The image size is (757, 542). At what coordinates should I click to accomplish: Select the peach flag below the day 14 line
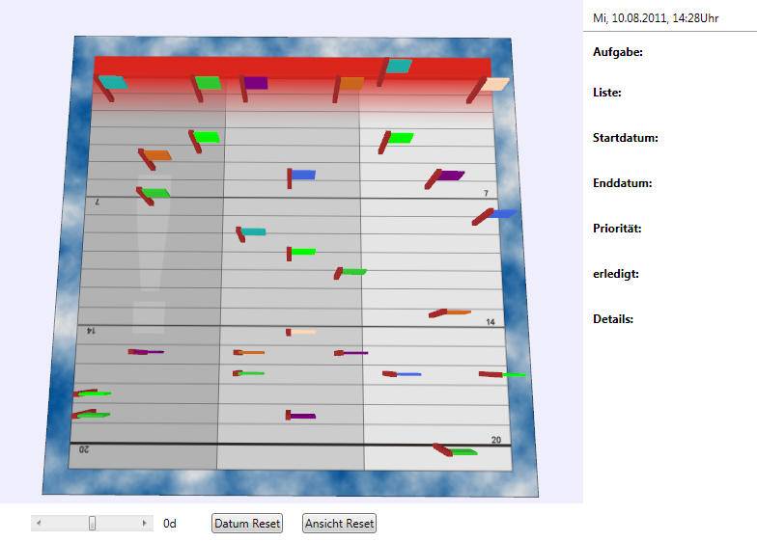(x=303, y=332)
